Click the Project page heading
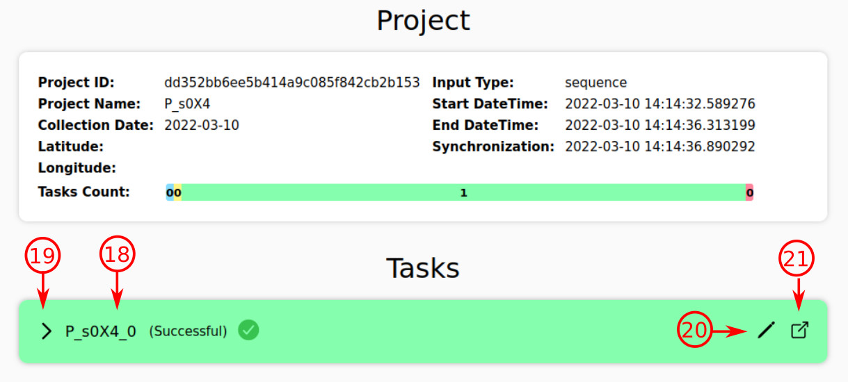 pos(423,21)
